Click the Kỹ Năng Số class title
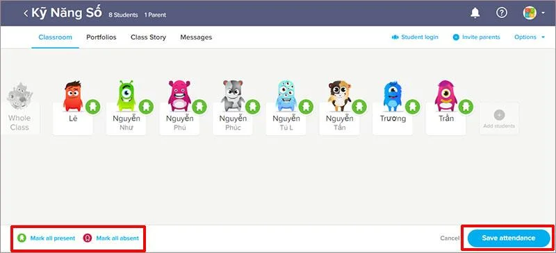The width and height of the screenshot is (556, 253). (x=67, y=13)
